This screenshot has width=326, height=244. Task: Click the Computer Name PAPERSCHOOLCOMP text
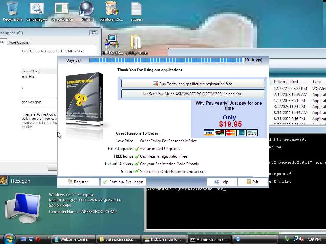point(83,211)
